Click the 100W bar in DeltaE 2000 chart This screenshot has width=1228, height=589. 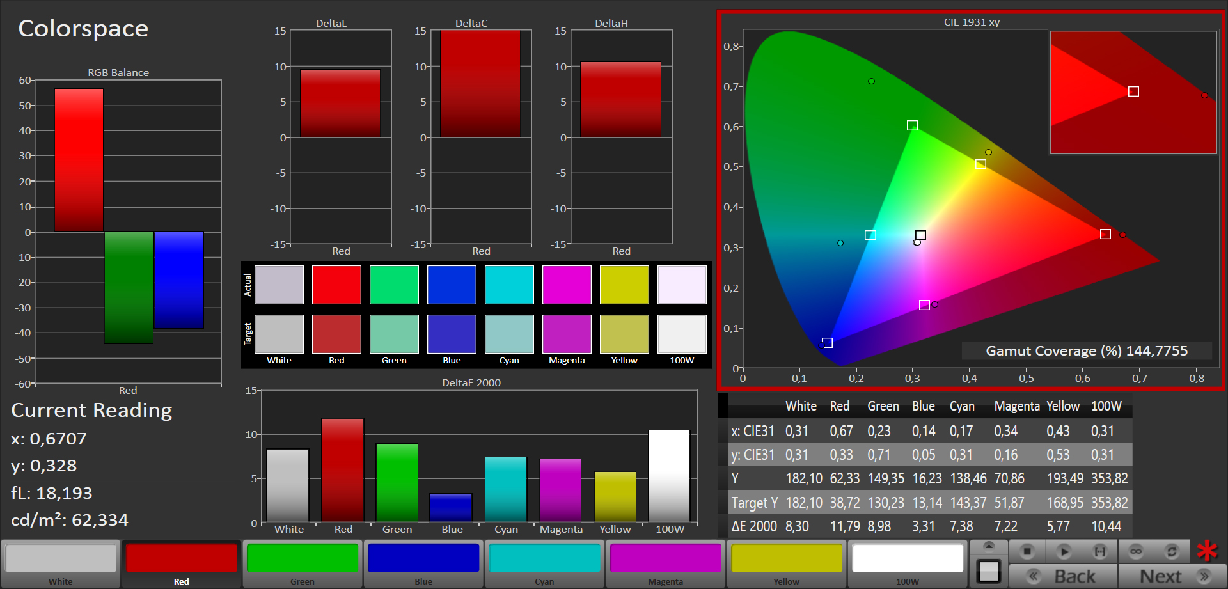click(x=669, y=476)
